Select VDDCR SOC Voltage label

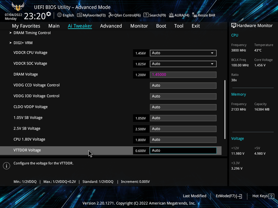click(30, 64)
